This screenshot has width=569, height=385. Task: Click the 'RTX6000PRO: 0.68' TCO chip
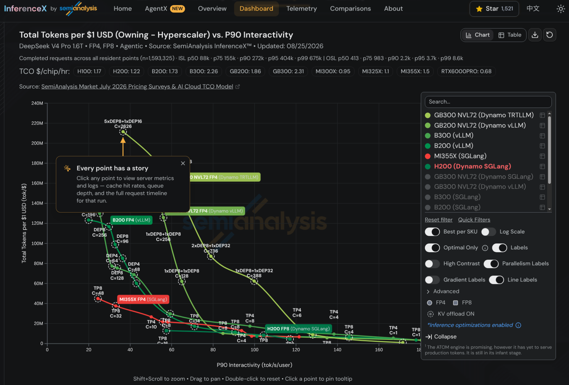[x=466, y=72]
